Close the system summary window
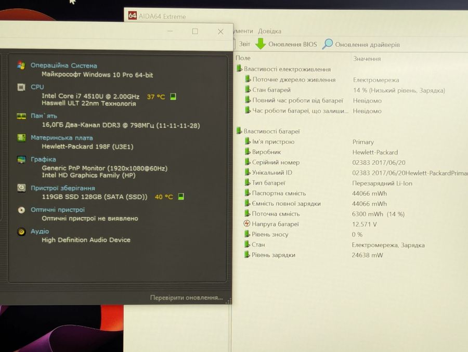The image size is (468, 352). point(220,32)
